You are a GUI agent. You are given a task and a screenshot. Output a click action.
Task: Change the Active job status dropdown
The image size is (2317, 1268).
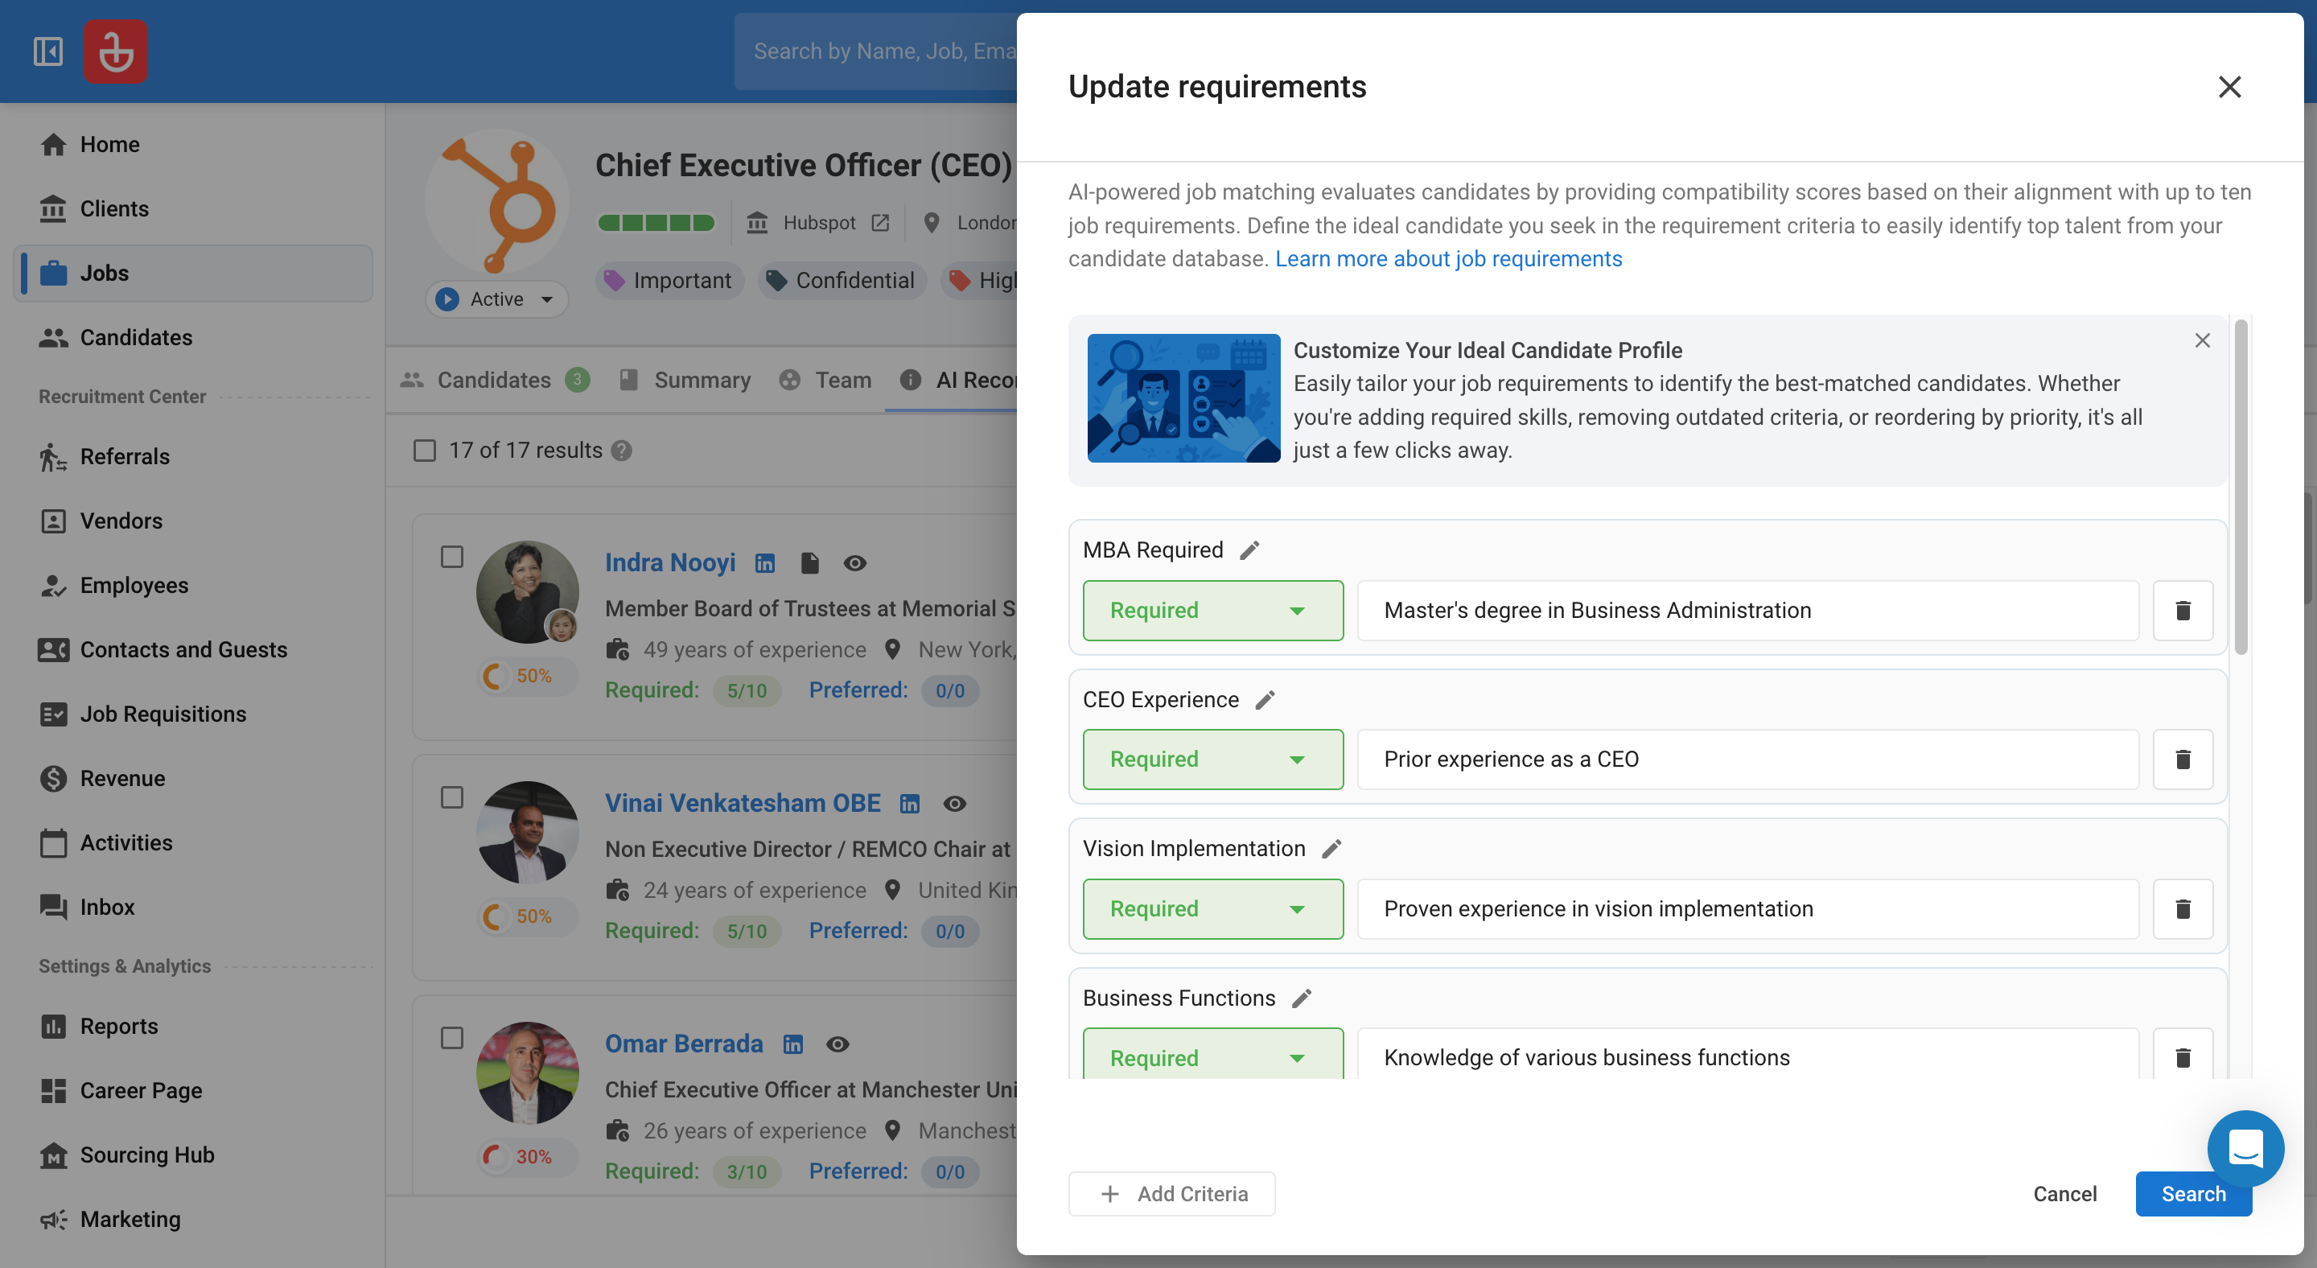[x=496, y=298]
